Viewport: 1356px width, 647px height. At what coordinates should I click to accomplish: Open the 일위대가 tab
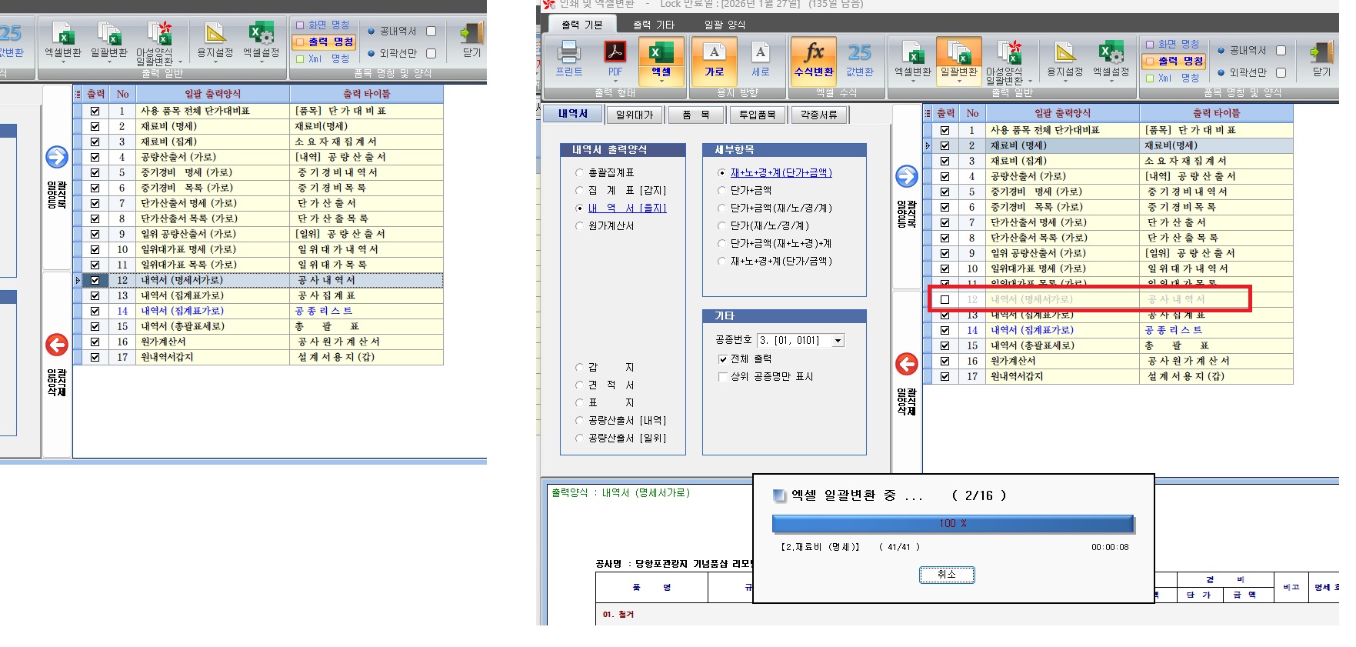coord(635,115)
